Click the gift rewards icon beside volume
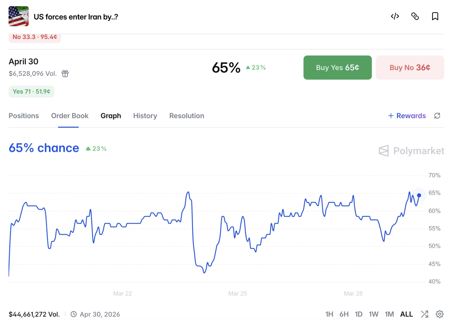The height and width of the screenshot is (320, 452). [65, 74]
